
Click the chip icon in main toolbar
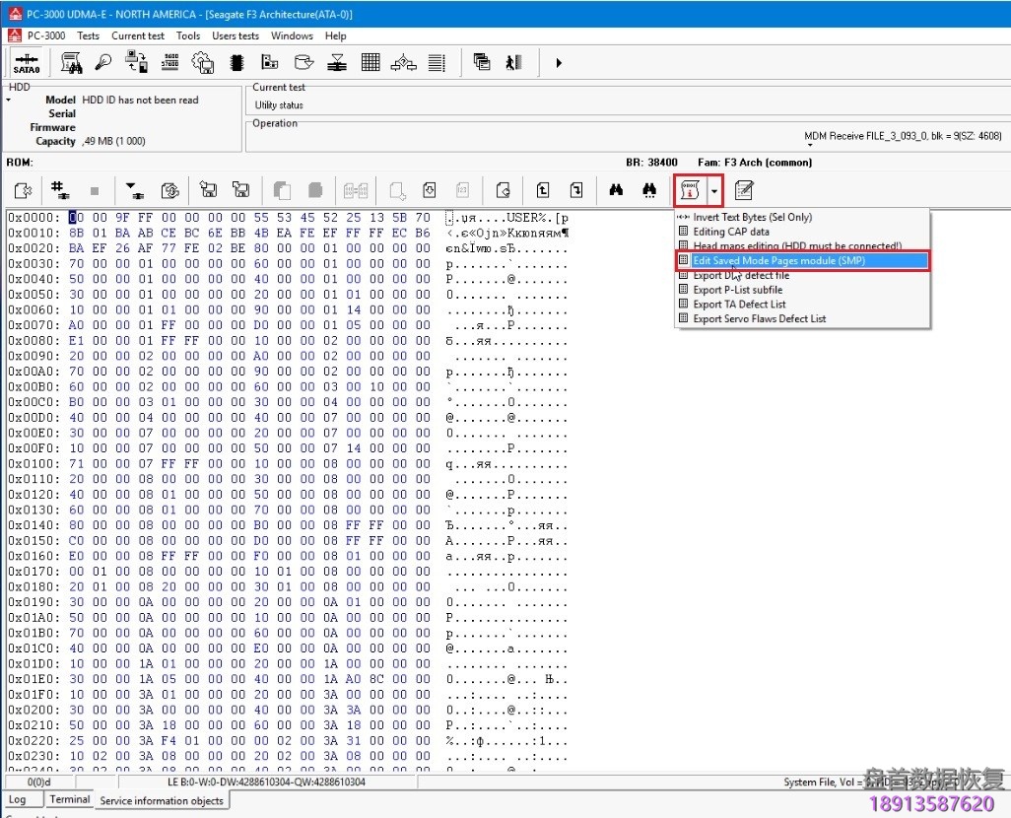(236, 63)
